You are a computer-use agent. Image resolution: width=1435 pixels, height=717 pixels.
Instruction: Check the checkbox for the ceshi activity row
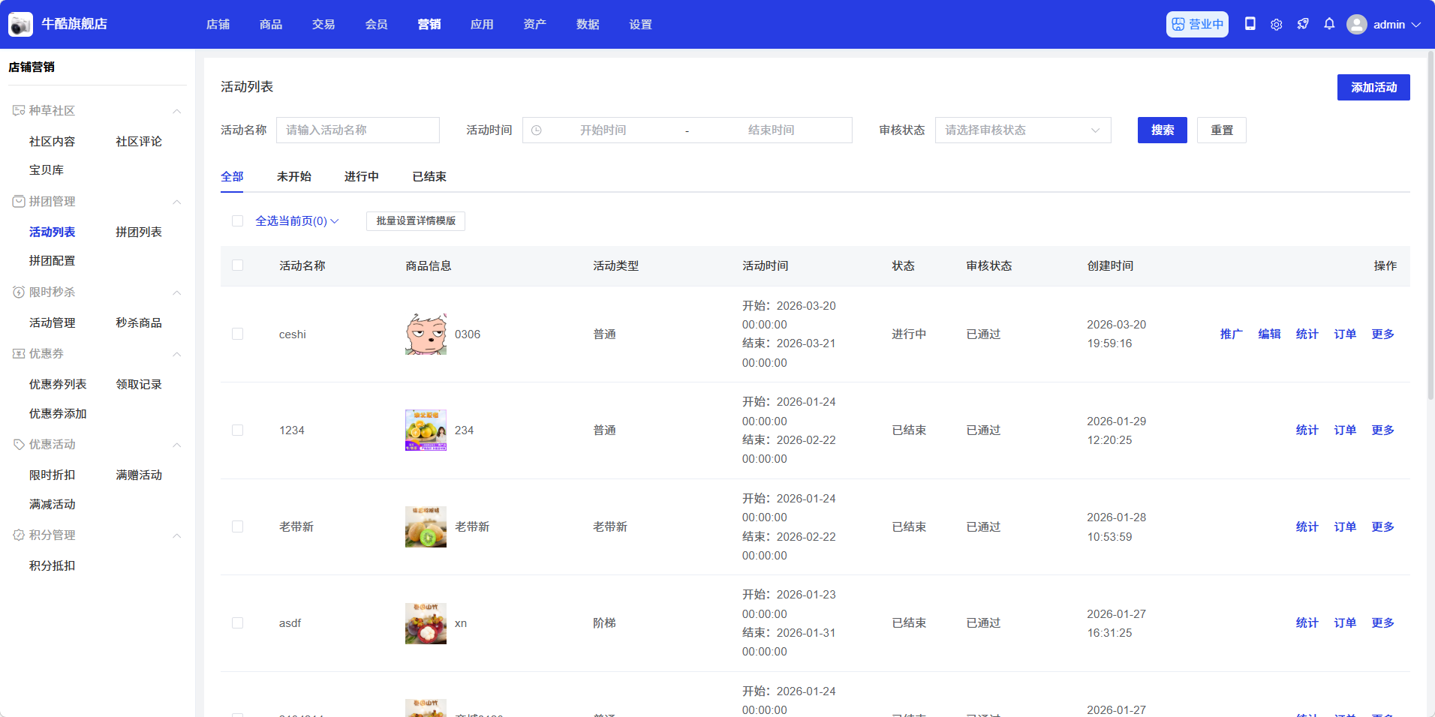238,334
